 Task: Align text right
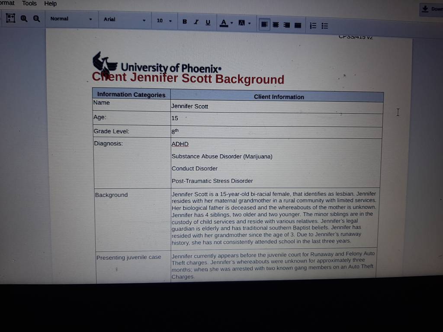click(x=287, y=25)
